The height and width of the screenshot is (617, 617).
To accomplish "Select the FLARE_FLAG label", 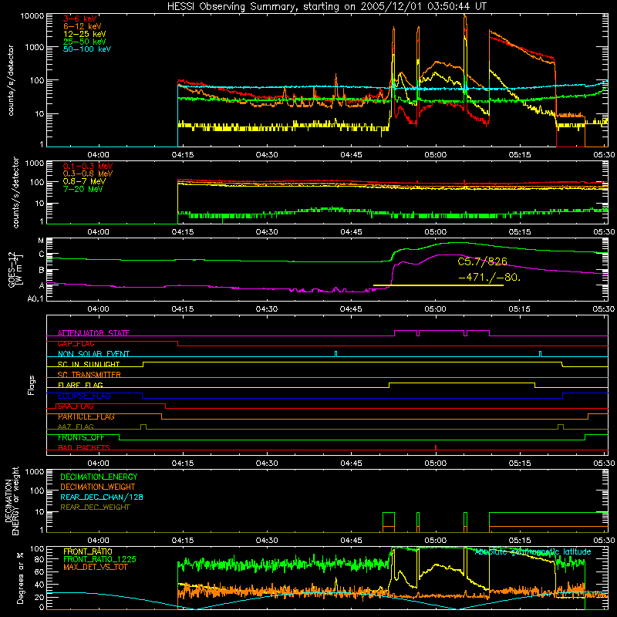I will (x=80, y=385).
